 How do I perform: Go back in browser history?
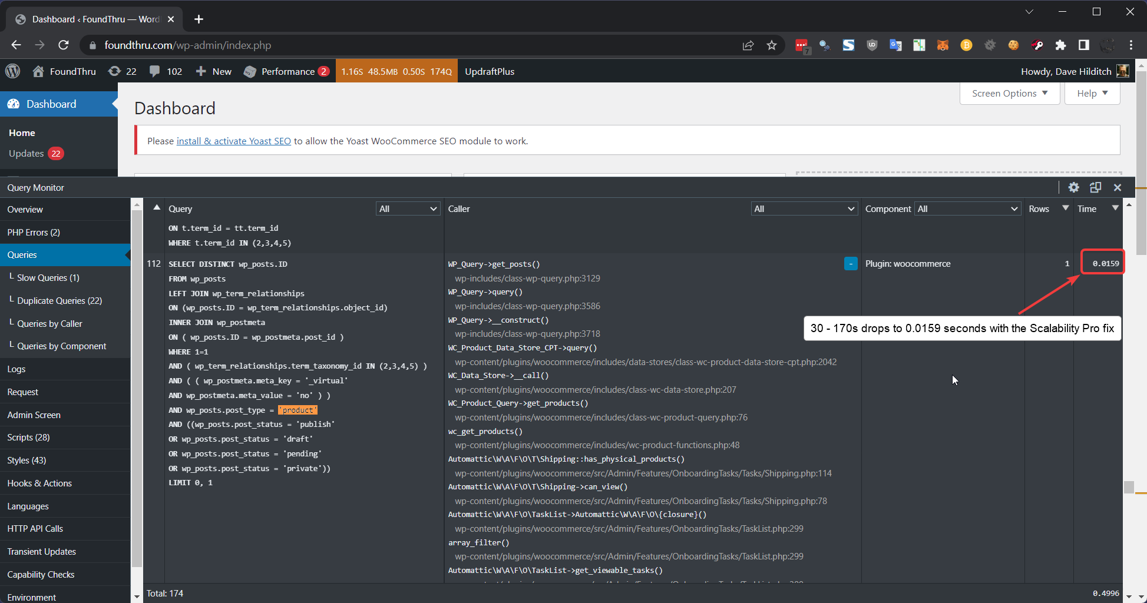16,45
